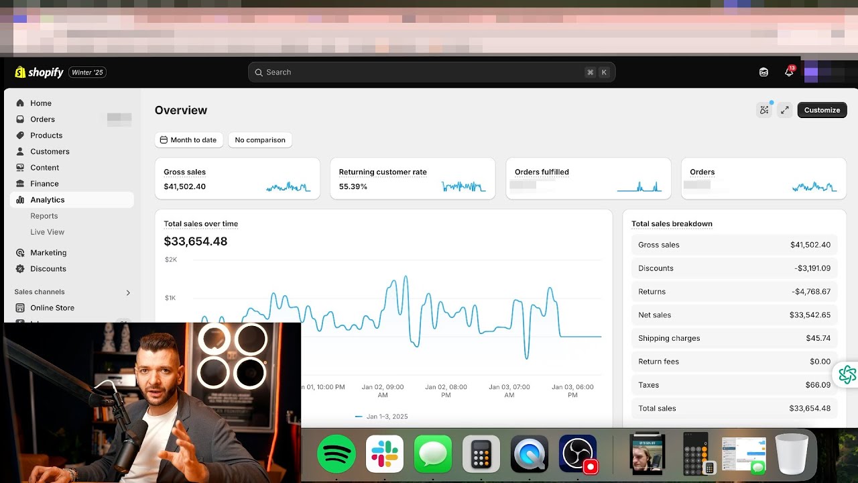
Task: Click Taxes row in breakdown
Action: pos(735,385)
